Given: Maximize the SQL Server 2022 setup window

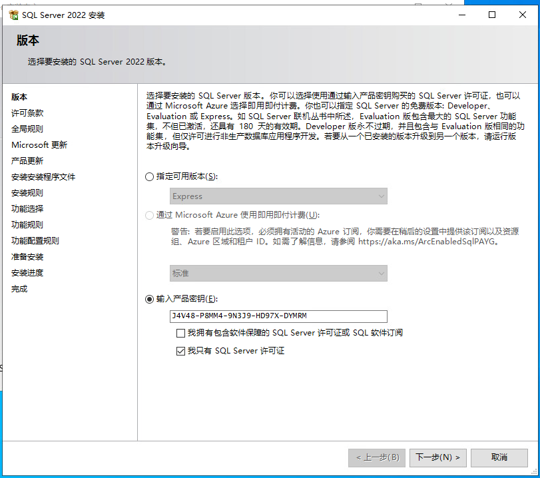Looking at the screenshot, I should [492, 15].
